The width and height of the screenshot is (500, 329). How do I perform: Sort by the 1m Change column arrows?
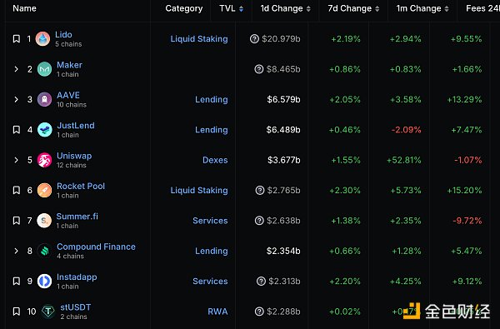tap(447, 9)
